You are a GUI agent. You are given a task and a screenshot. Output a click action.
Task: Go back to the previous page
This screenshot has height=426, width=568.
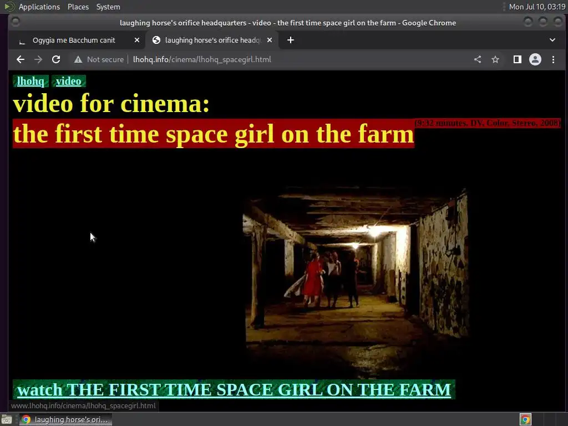click(x=21, y=59)
